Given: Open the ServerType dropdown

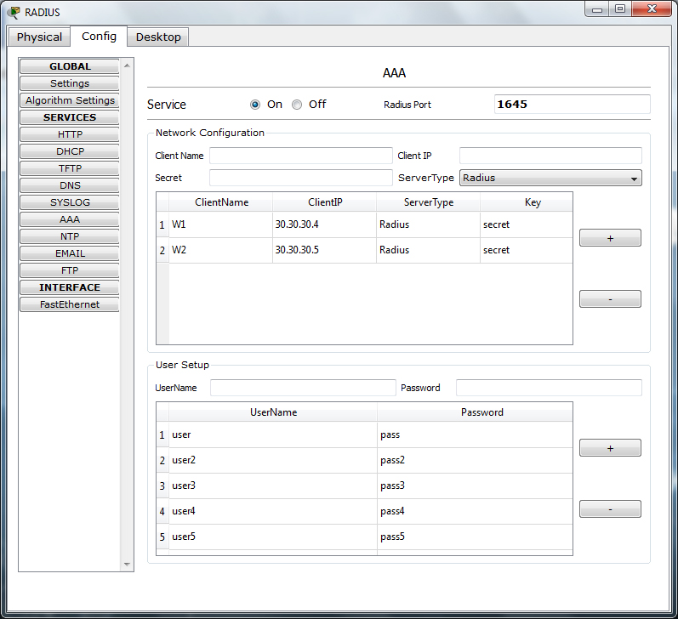Looking at the screenshot, I should click(550, 178).
